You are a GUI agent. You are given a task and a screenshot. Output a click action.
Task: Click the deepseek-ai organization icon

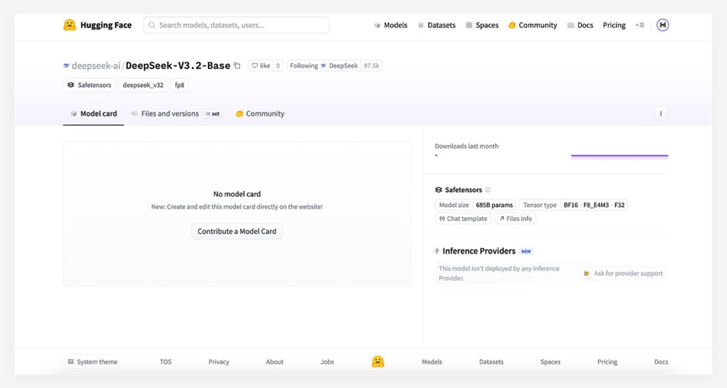[x=66, y=65]
